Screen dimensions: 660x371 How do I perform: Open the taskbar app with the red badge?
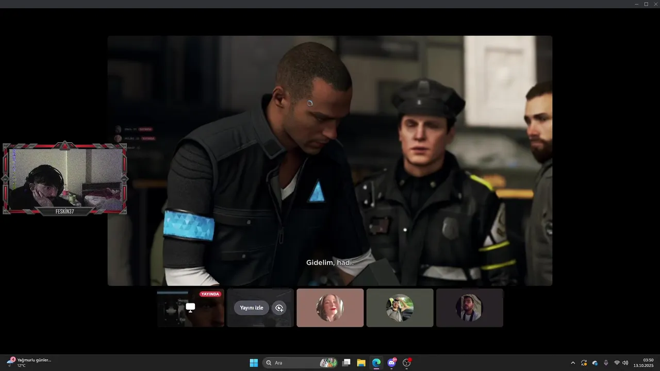pos(407,363)
